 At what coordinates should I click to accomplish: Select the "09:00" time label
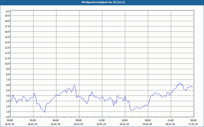click(79, 120)
